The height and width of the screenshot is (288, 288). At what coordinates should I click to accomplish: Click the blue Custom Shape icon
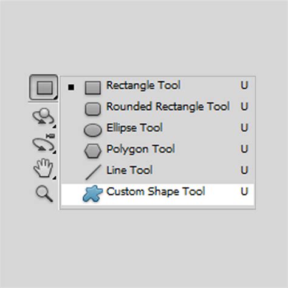pyautogui.click(x=92, y=193)
